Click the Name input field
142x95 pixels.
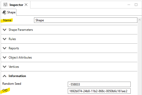pos(86,20)
